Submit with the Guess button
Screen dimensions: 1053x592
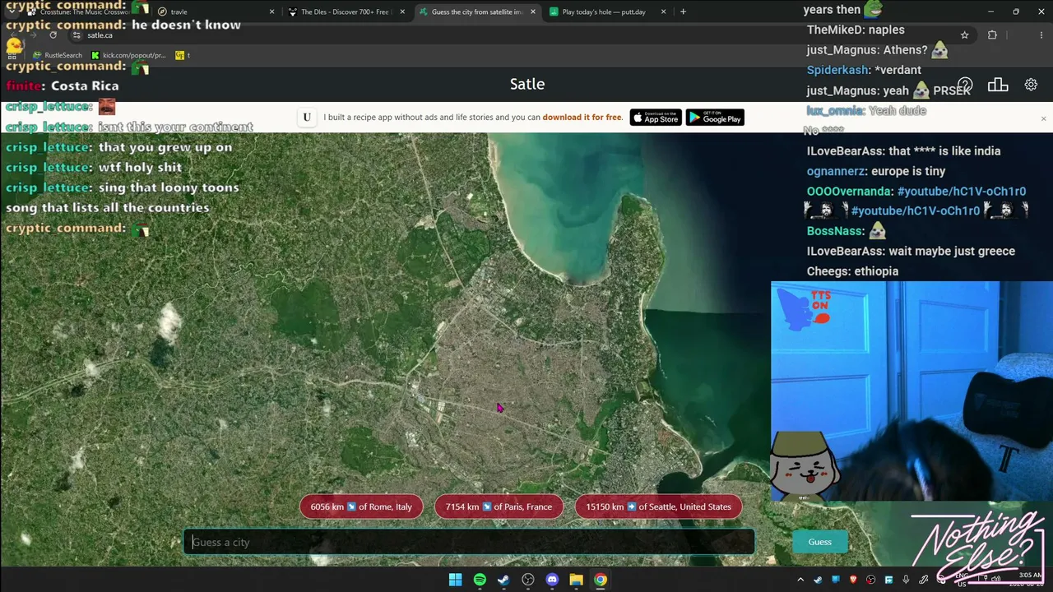pos(819,542)
